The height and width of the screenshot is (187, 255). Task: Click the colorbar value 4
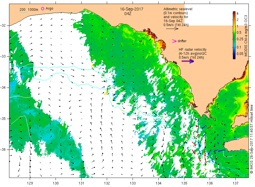click(x=237, y=14)
